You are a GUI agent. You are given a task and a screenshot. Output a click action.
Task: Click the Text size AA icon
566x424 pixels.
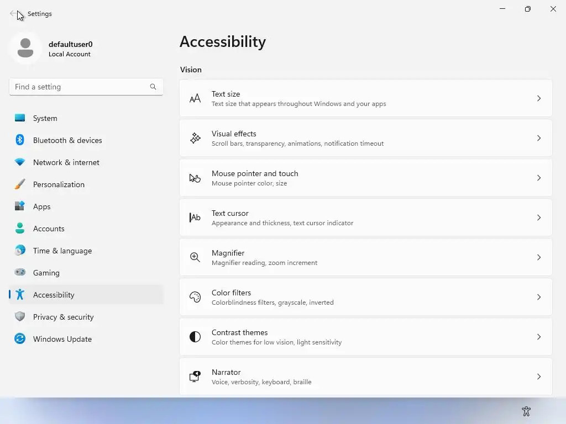[x=195, y=99]
